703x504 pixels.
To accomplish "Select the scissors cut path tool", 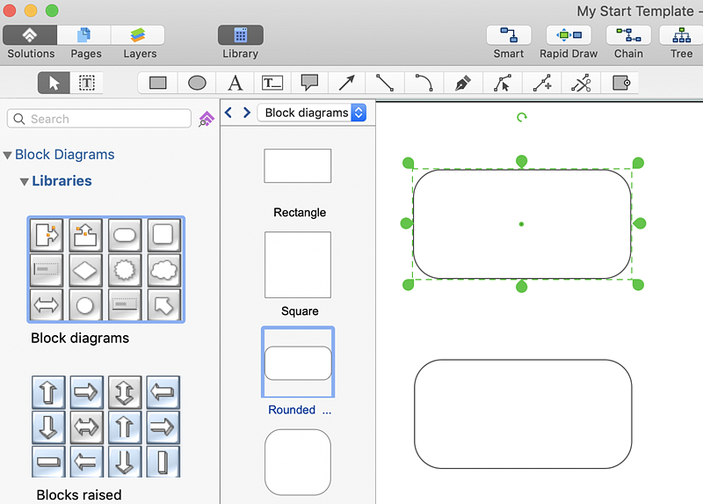I will click(x=581, y=83).
